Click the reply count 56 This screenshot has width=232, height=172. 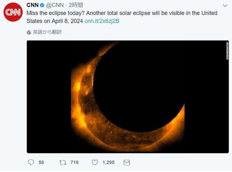tap(41, 162)
